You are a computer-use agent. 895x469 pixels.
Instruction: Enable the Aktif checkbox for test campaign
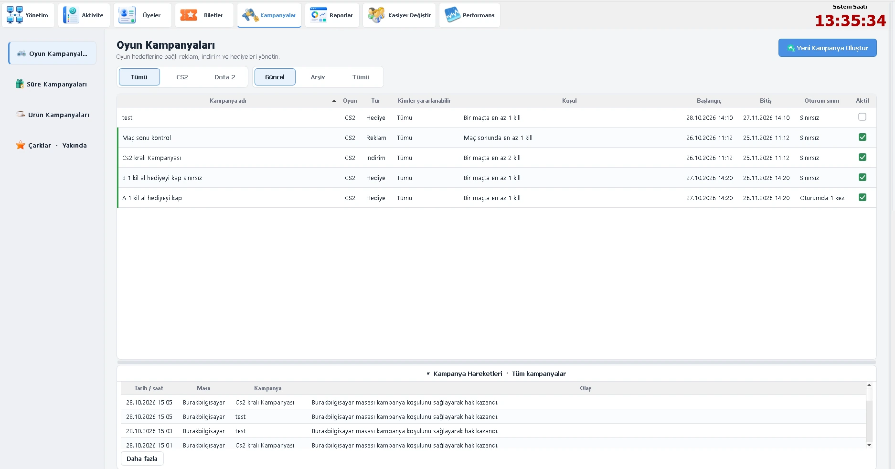click(862, 117)
